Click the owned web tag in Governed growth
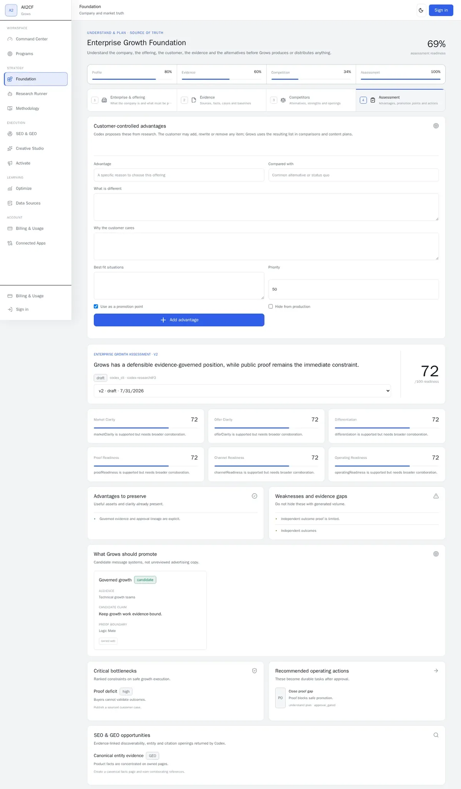This screenshot has height=789, width=461. click(108, 641)
